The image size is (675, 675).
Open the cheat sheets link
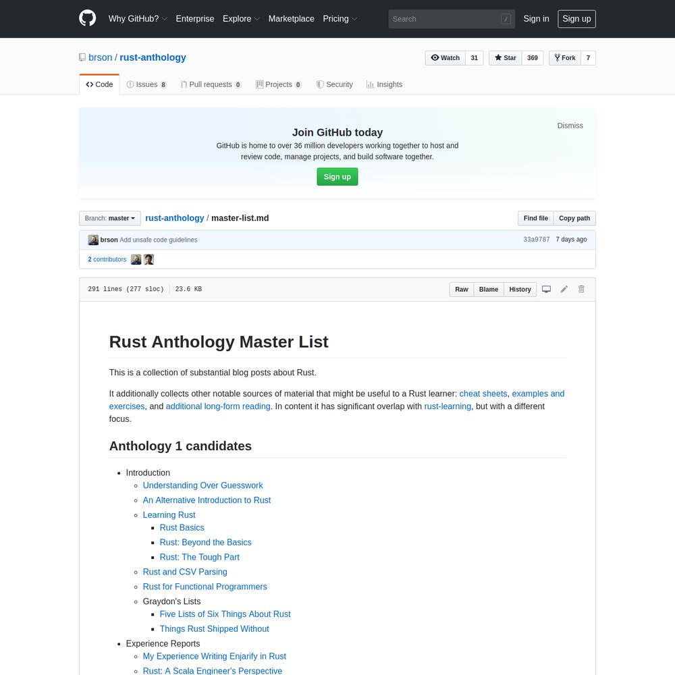click(x=483, y=394)
